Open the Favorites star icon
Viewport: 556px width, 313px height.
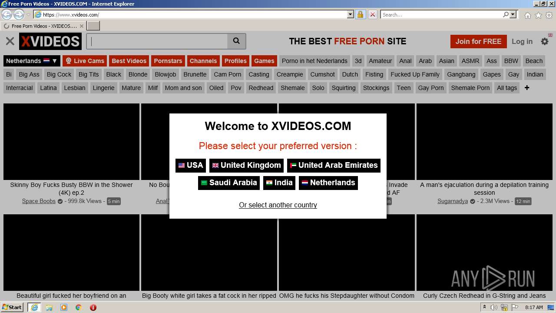point(538,15)
